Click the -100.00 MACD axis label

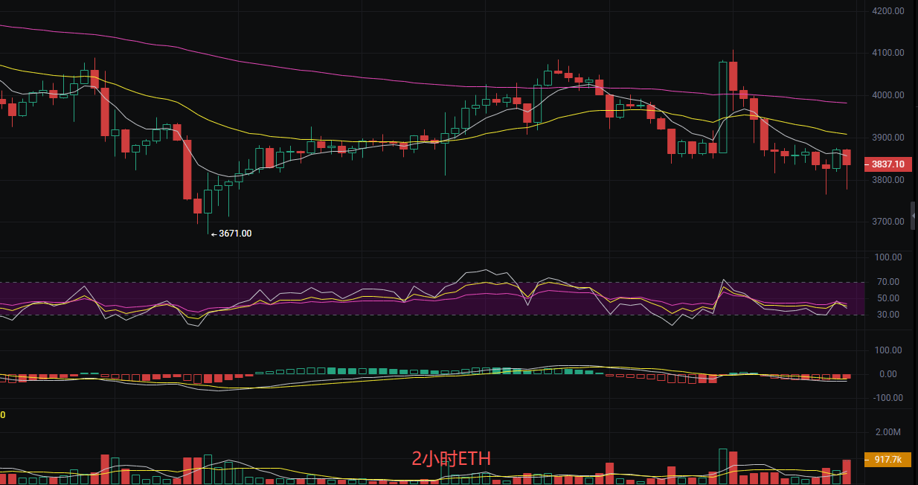click(887, 398)
